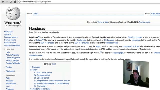
Task: Follow the British Honduras link
Action: click(135, 37)
